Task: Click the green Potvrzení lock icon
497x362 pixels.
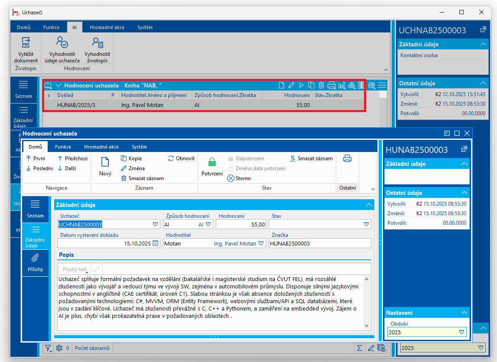Action: pyautogui.click(x=212, y=162)
